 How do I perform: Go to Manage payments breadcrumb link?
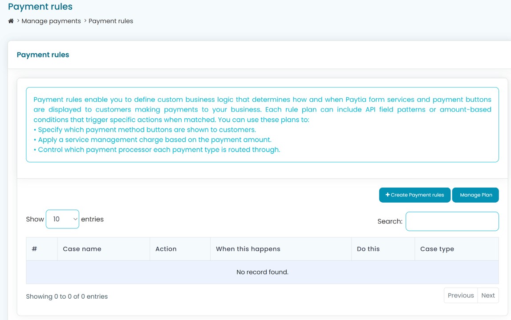51,21
